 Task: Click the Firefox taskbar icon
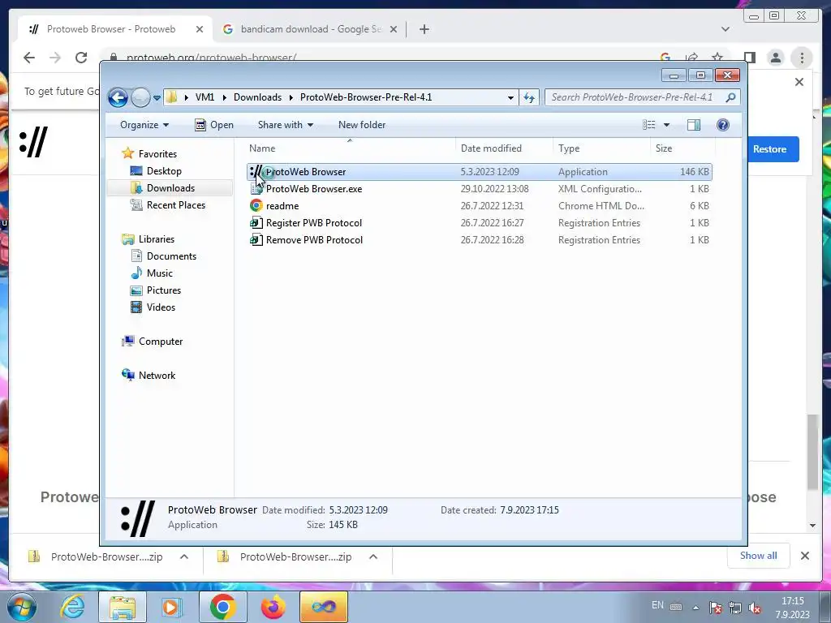[273, 607]
